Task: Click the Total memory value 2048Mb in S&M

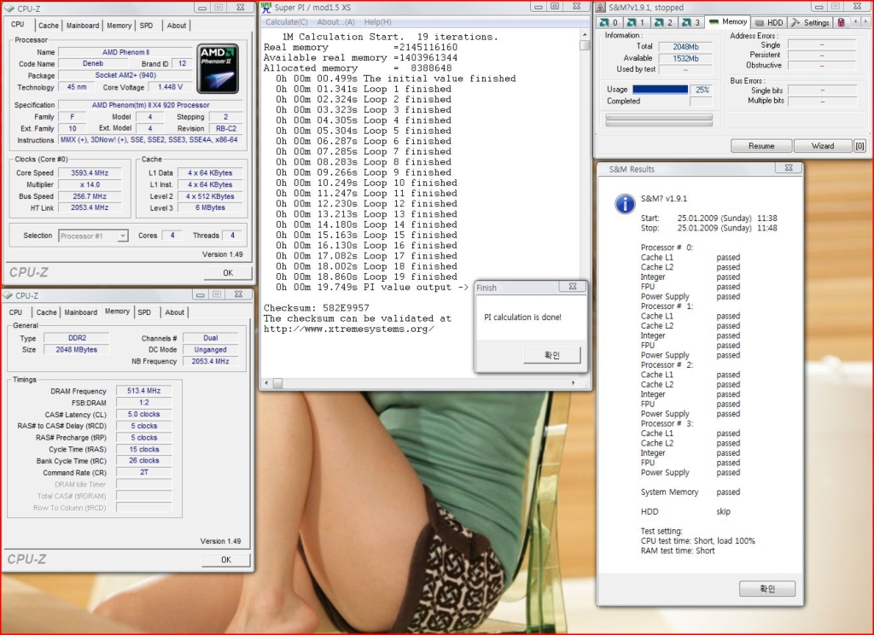Action: 685,47
